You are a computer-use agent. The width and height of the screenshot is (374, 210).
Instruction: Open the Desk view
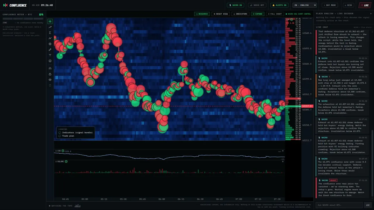tap(348, 5)
